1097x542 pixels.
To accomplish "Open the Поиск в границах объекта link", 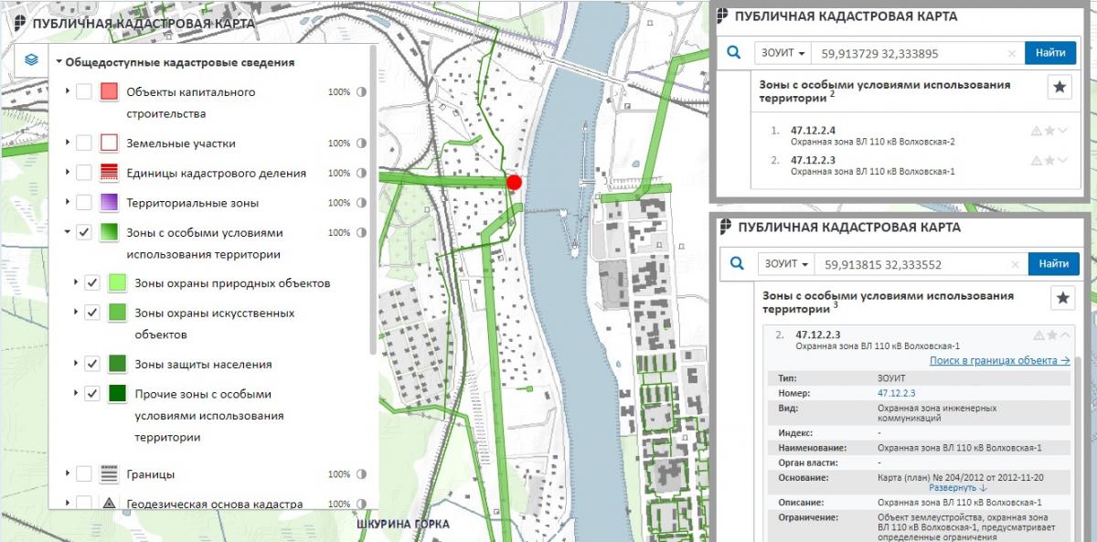I will tap(999, 361).
